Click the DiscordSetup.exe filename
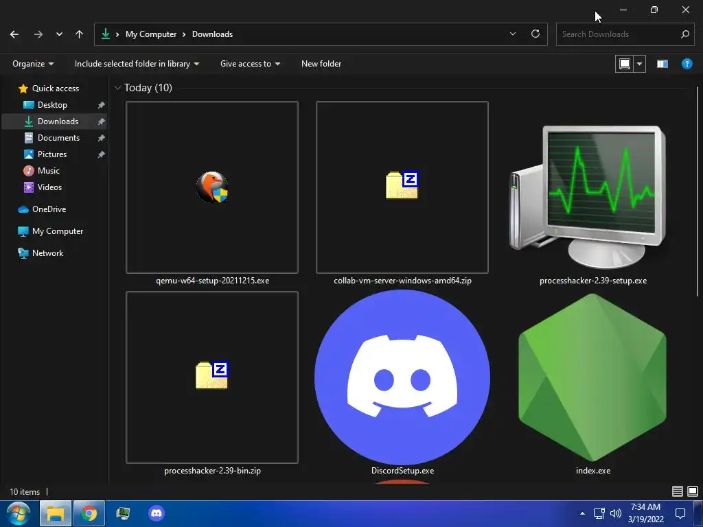703x527 pixels. pyautogui.click(x=402, y=471)
